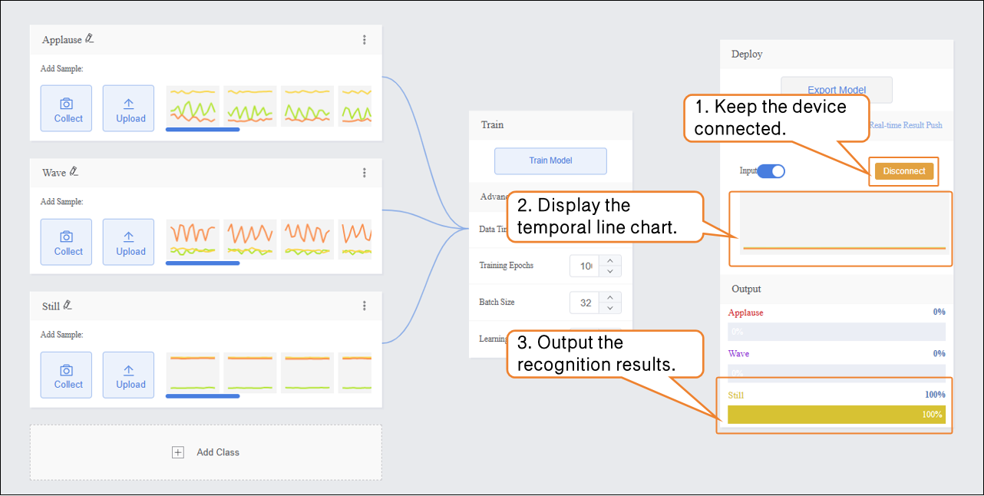The image size is (984, 496).
Task: Click Upload in the Wave class
Action: 130,241
